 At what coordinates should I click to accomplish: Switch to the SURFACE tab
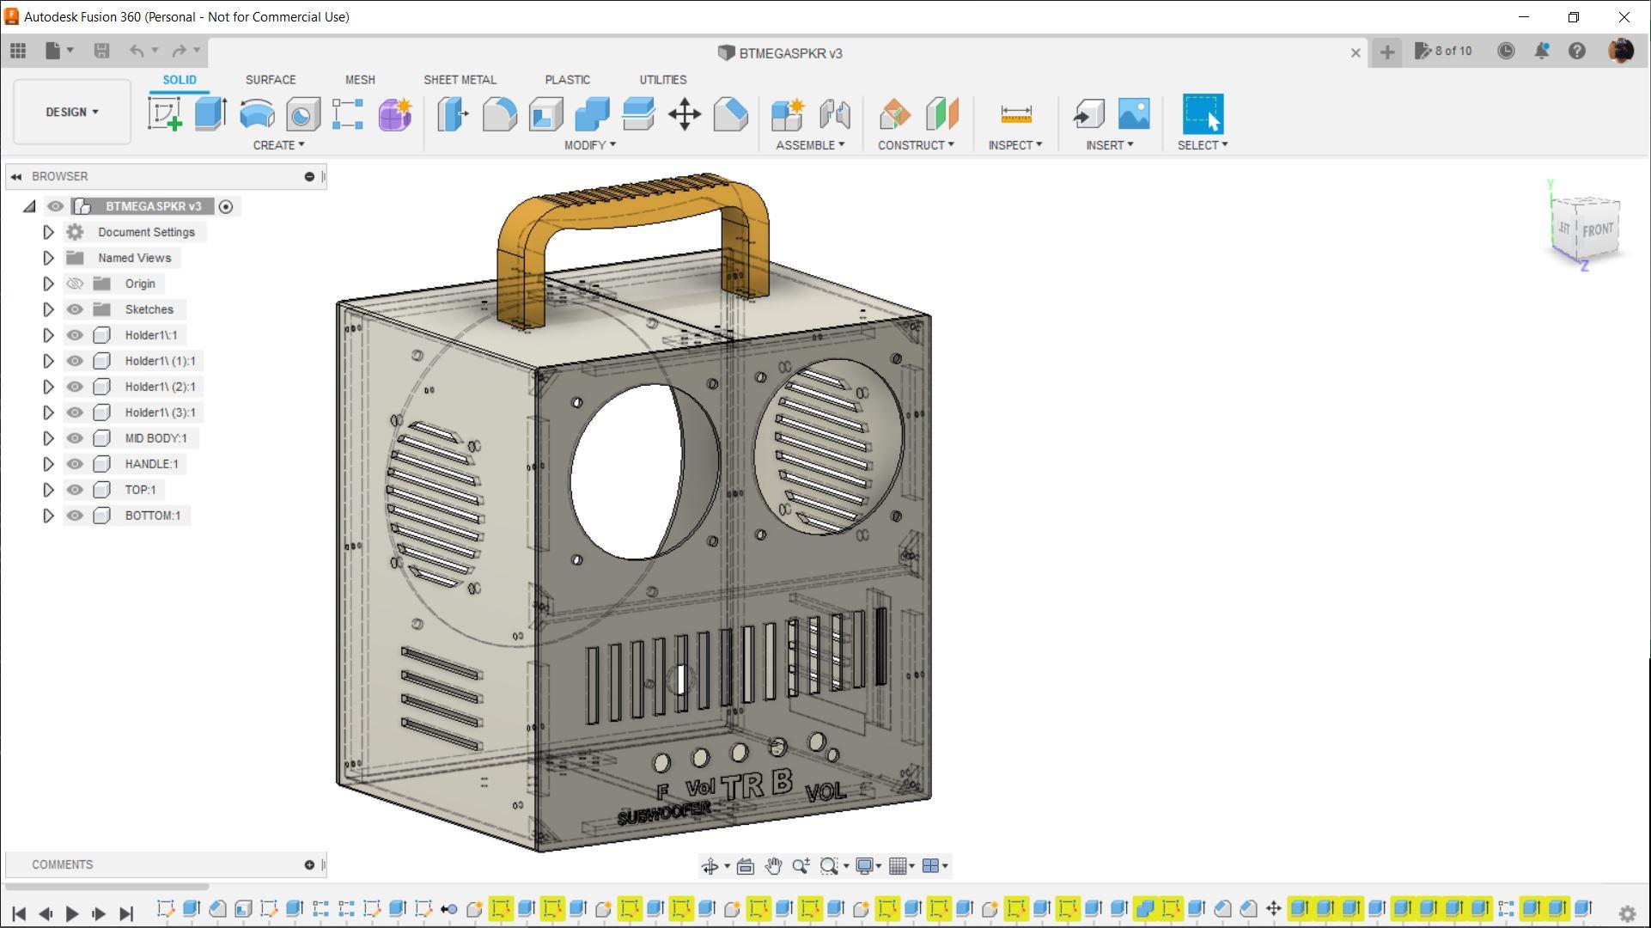[x=271, y=79]
